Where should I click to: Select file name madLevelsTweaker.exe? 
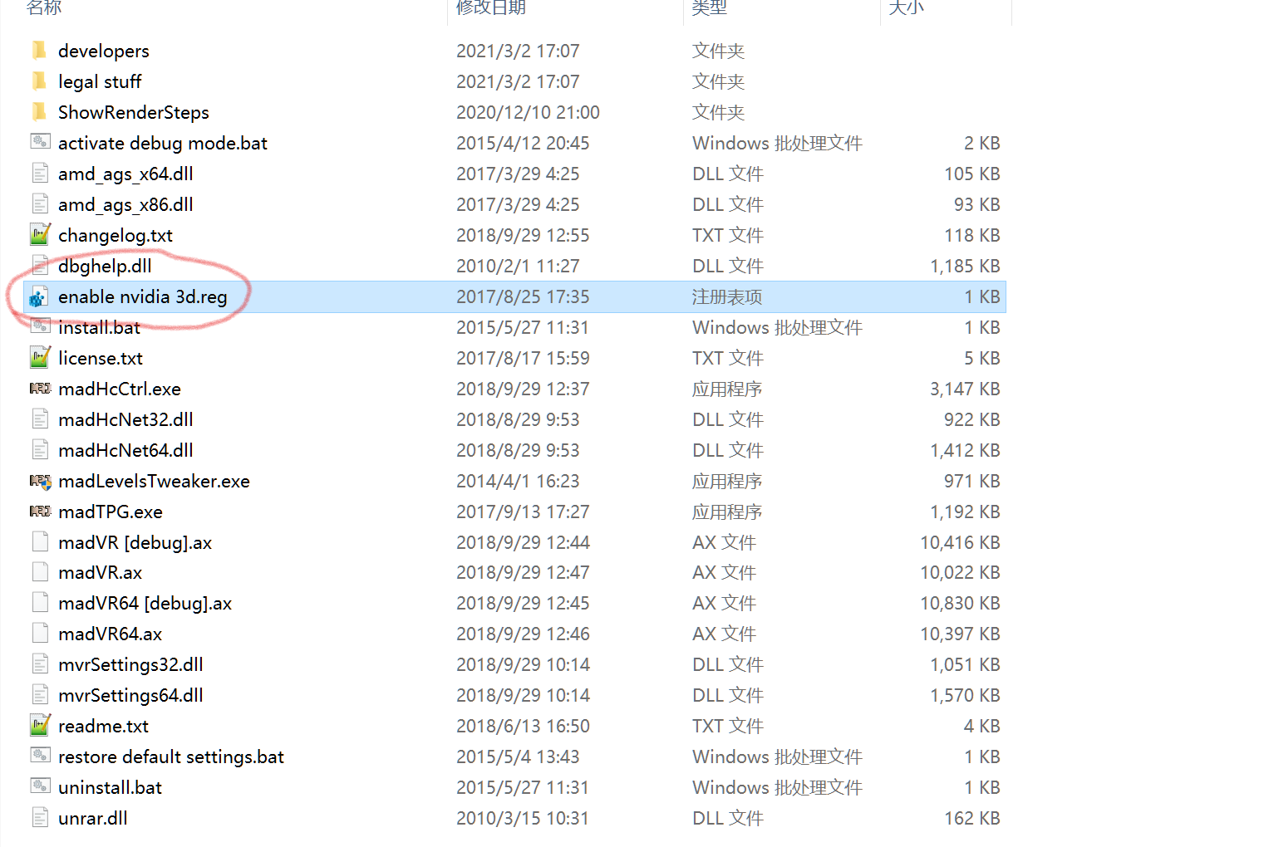(154, 481)
